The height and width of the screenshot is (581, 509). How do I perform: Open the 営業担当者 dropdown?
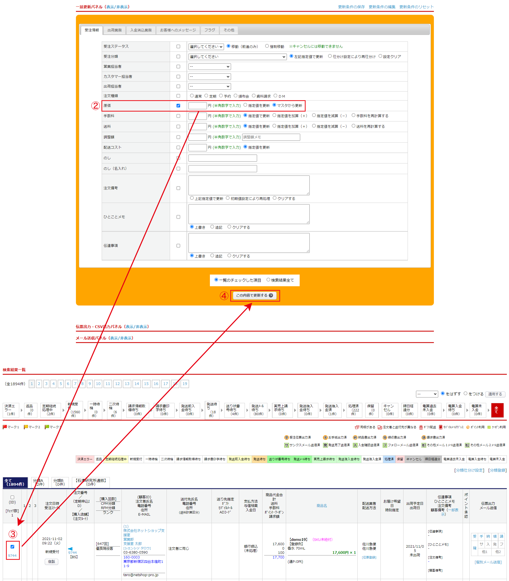(210, 67)
